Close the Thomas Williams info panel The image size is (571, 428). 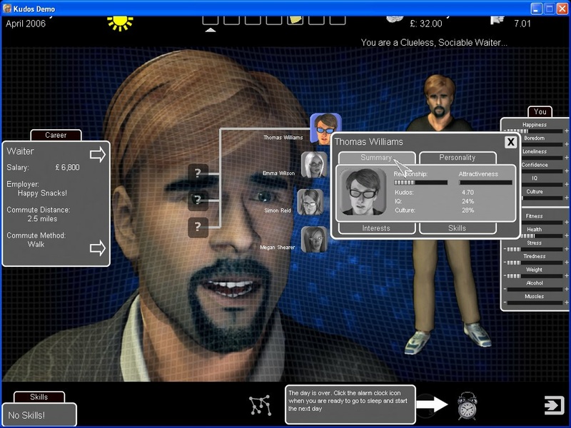[510, 142]
